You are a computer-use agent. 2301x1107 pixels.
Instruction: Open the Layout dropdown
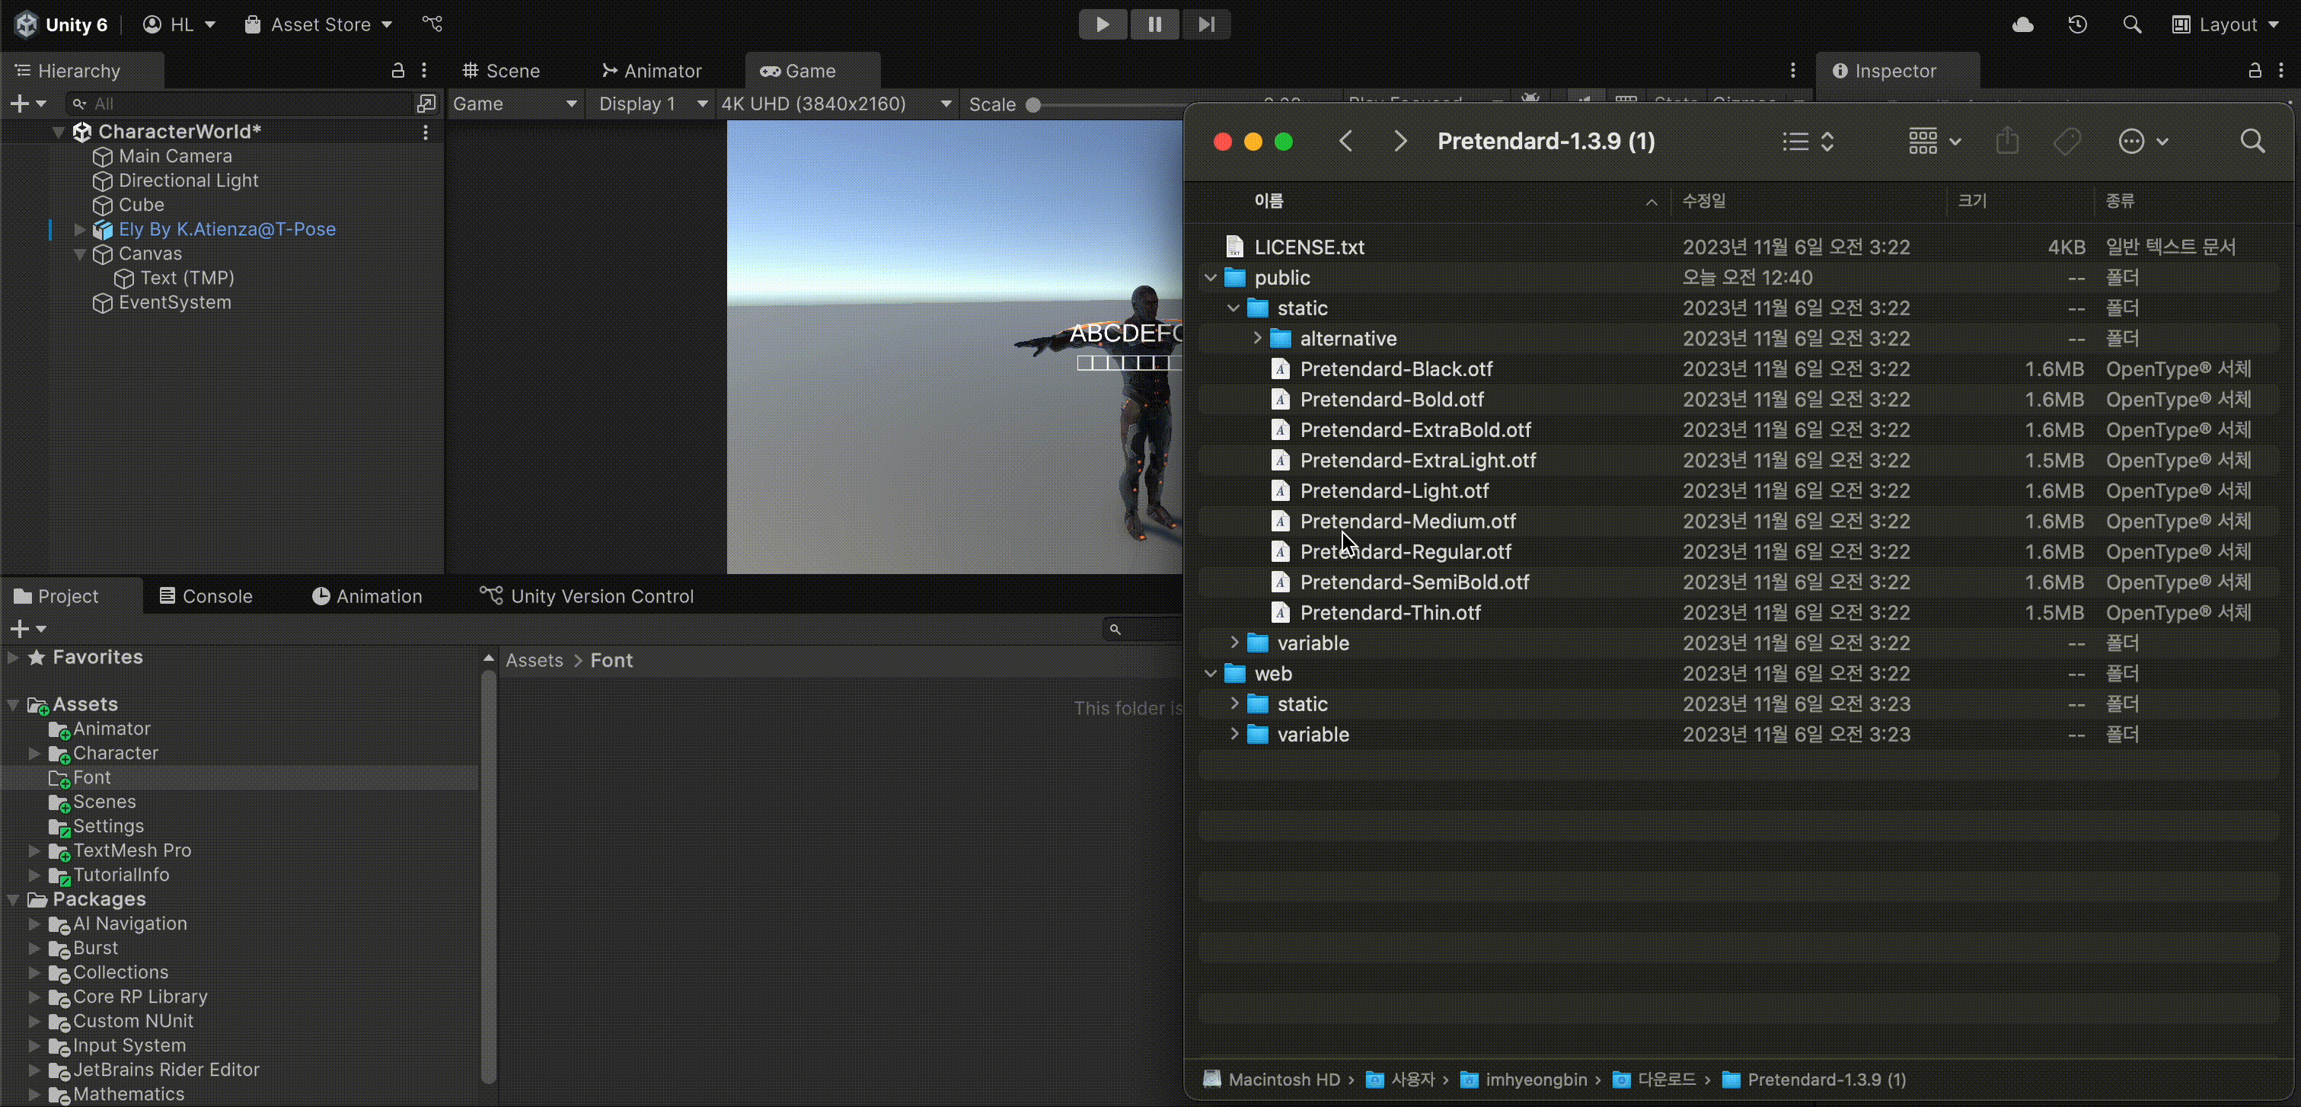2225,24
